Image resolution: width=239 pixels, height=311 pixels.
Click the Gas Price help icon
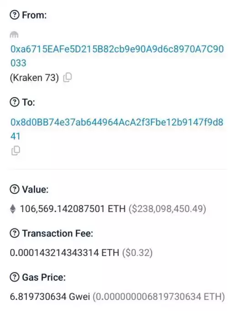[x=15, y=277]
